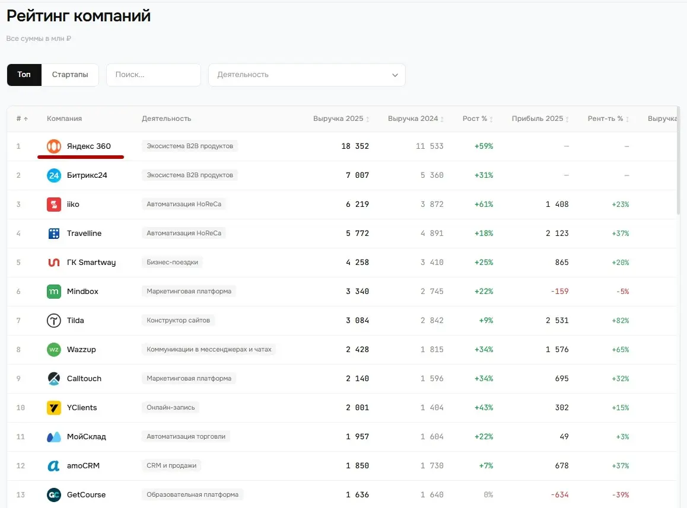Open the YClients company name
Image resolution: width=687 pixels, height=508 pixels.
coord(82,408)
